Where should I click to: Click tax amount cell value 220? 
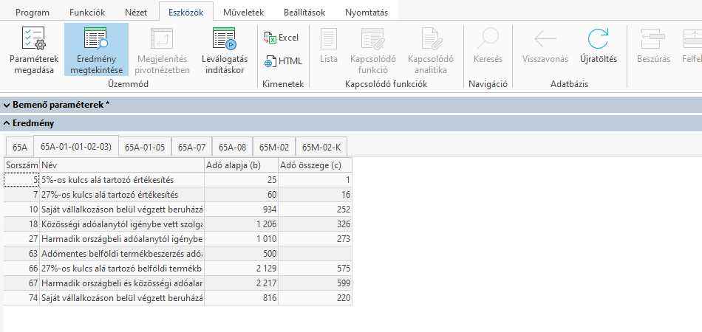(x=316, y=298)
